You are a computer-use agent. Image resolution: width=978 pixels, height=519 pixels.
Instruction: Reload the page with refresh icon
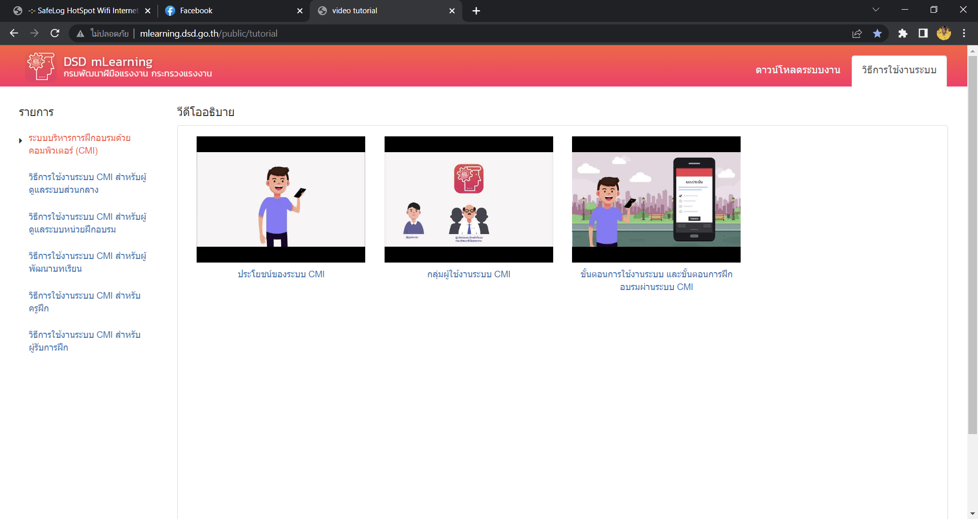55,34
